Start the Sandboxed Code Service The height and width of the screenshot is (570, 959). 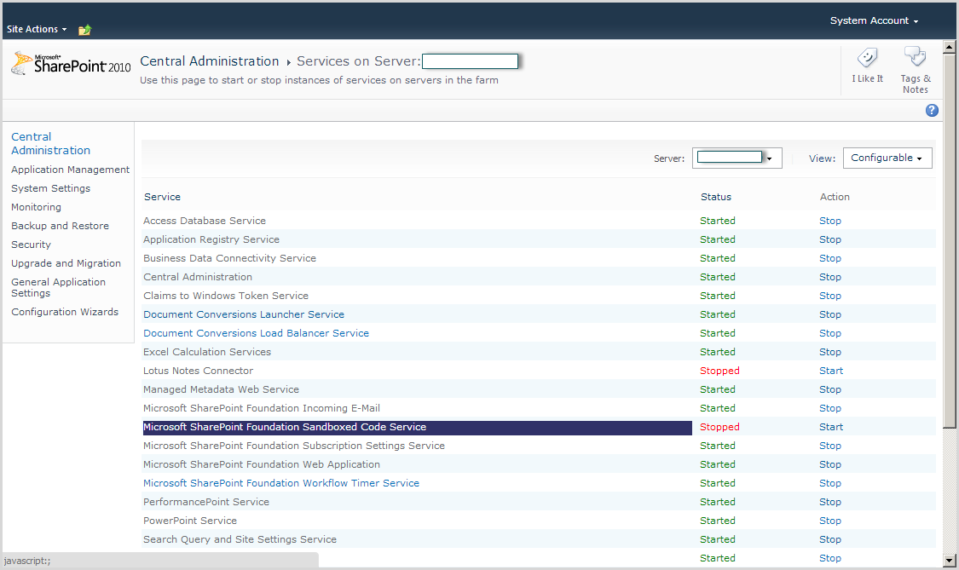tap(831, 427)
